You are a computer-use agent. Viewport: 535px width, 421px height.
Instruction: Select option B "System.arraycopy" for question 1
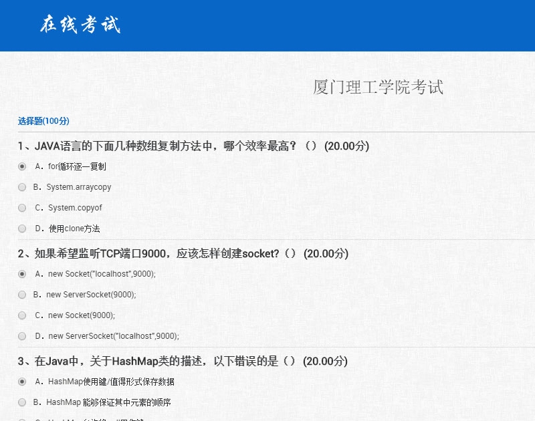click(x=21, y=187)
